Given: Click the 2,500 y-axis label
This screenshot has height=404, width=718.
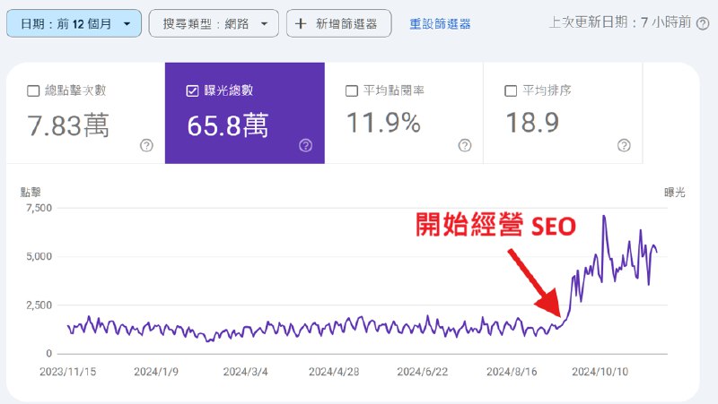Looking at the screenshot, I should 39,305.
